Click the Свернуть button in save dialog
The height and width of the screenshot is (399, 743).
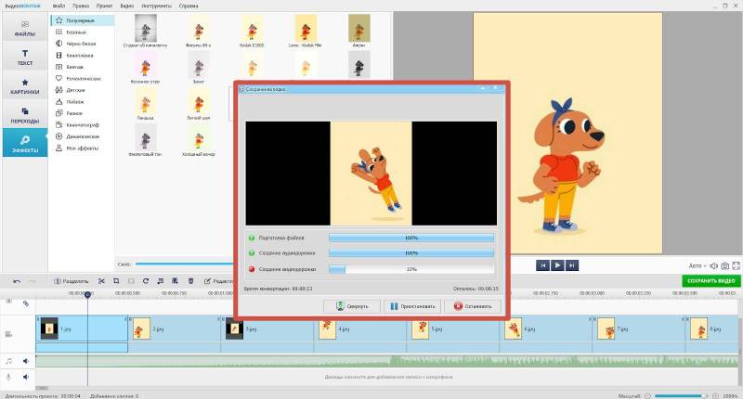coord(352,306)
